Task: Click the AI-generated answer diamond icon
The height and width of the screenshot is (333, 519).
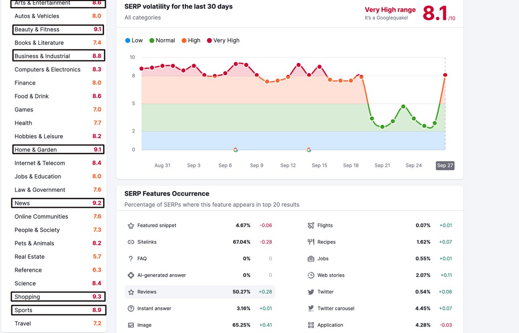Action: click(131, 275)
